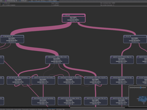Click the impact method icon in the header
Image resolution: width=147 pixels, height=110 pixels.
[3, 5]
